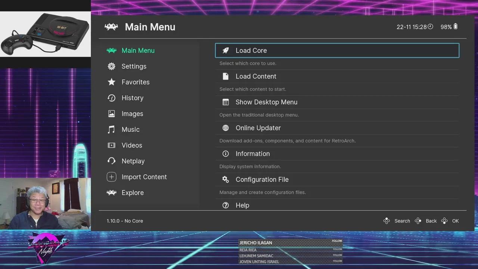Click the '1.10.0 - No Core' status text
Image resolution: width=478 pixels, height=269 pixels.
point(125,221)
